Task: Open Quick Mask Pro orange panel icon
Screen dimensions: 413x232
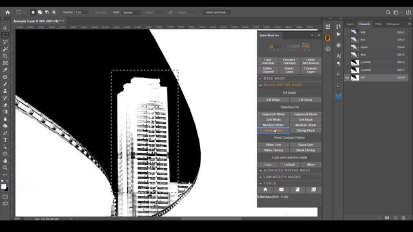Action: [x=328, y=37]
